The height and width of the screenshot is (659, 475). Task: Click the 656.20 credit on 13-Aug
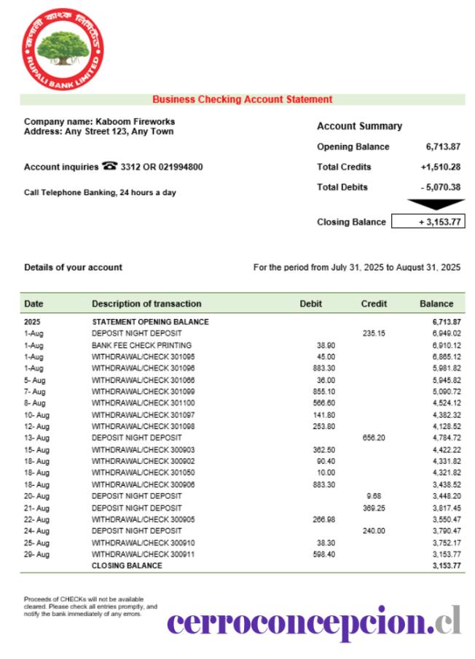(374, 438)
